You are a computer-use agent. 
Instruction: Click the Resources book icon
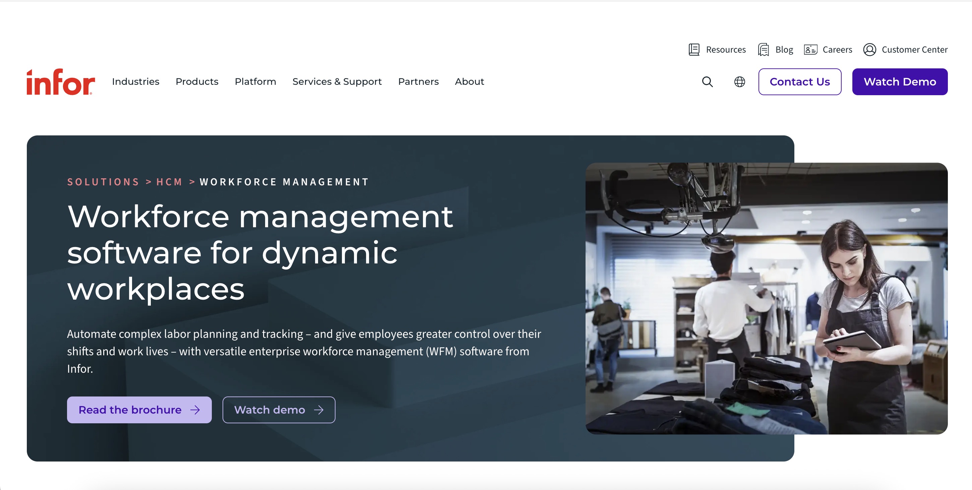point(694,49)
